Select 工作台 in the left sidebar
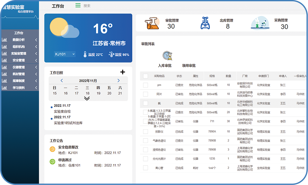 (x=19, y=33)
